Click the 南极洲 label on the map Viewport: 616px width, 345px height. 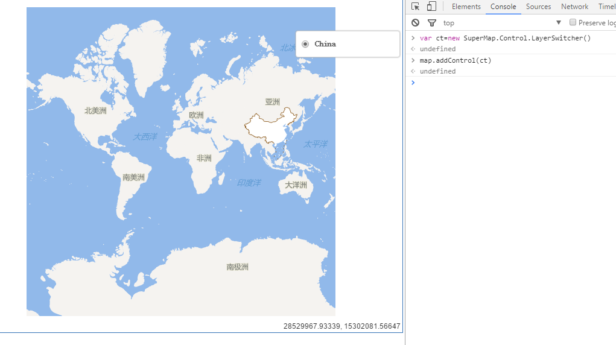[x=237, y=267]
